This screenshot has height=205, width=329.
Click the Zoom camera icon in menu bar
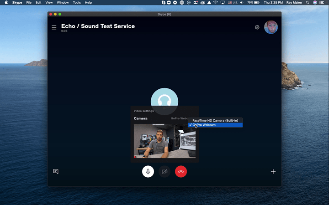coord(169,3)
